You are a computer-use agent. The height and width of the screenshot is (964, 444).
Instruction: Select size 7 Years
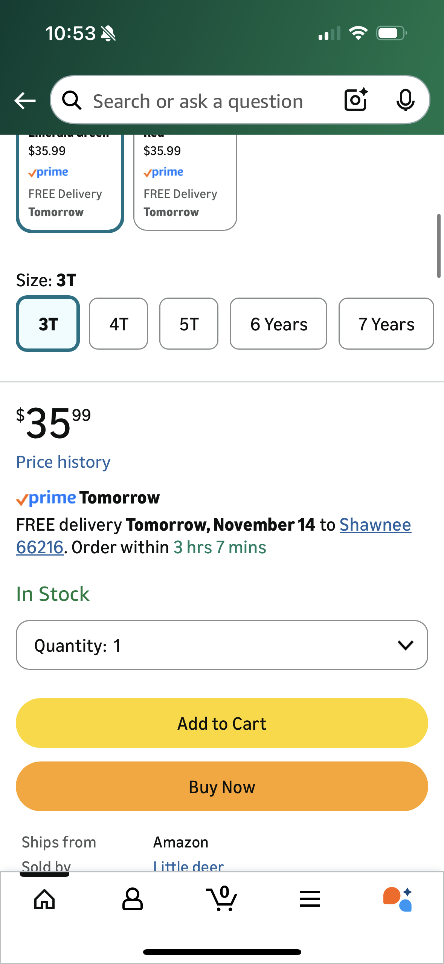tap(386, 324)
